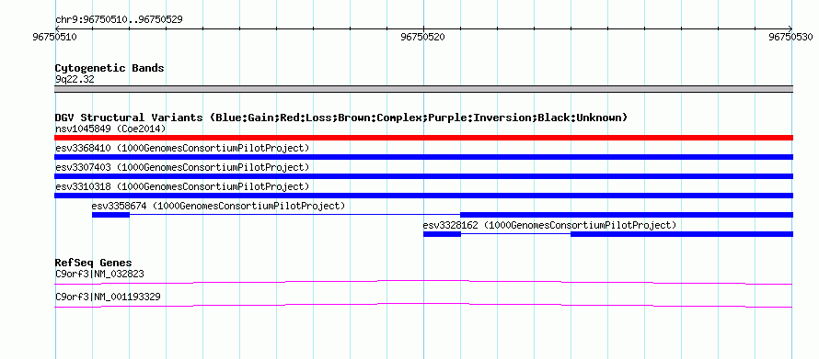
Task: Click the C9orf3|NM_001193329 gene label
Action: click(x=108, y=297)
